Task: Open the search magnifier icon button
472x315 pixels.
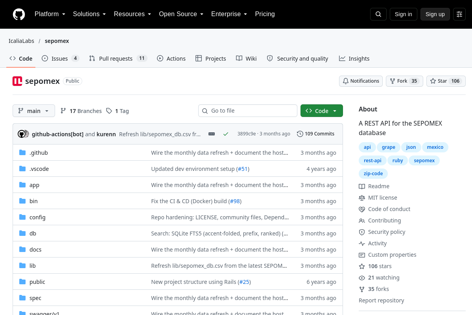Action: [378, 14]
